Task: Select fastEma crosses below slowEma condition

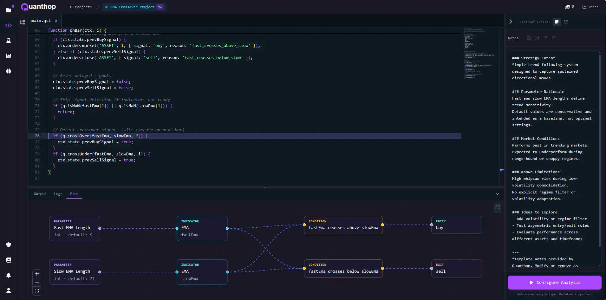Action: point(343,269)
